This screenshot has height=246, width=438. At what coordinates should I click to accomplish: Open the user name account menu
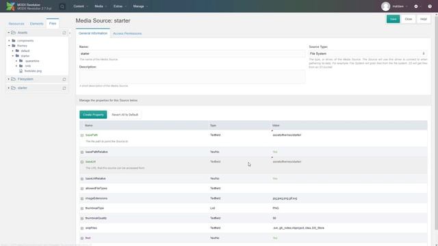tap(400, 6)
